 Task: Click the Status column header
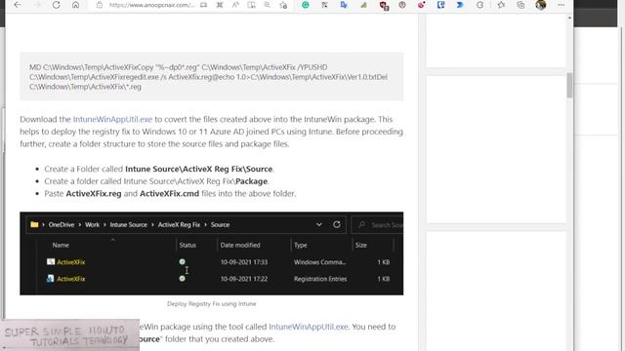click(x=187, y=245)
